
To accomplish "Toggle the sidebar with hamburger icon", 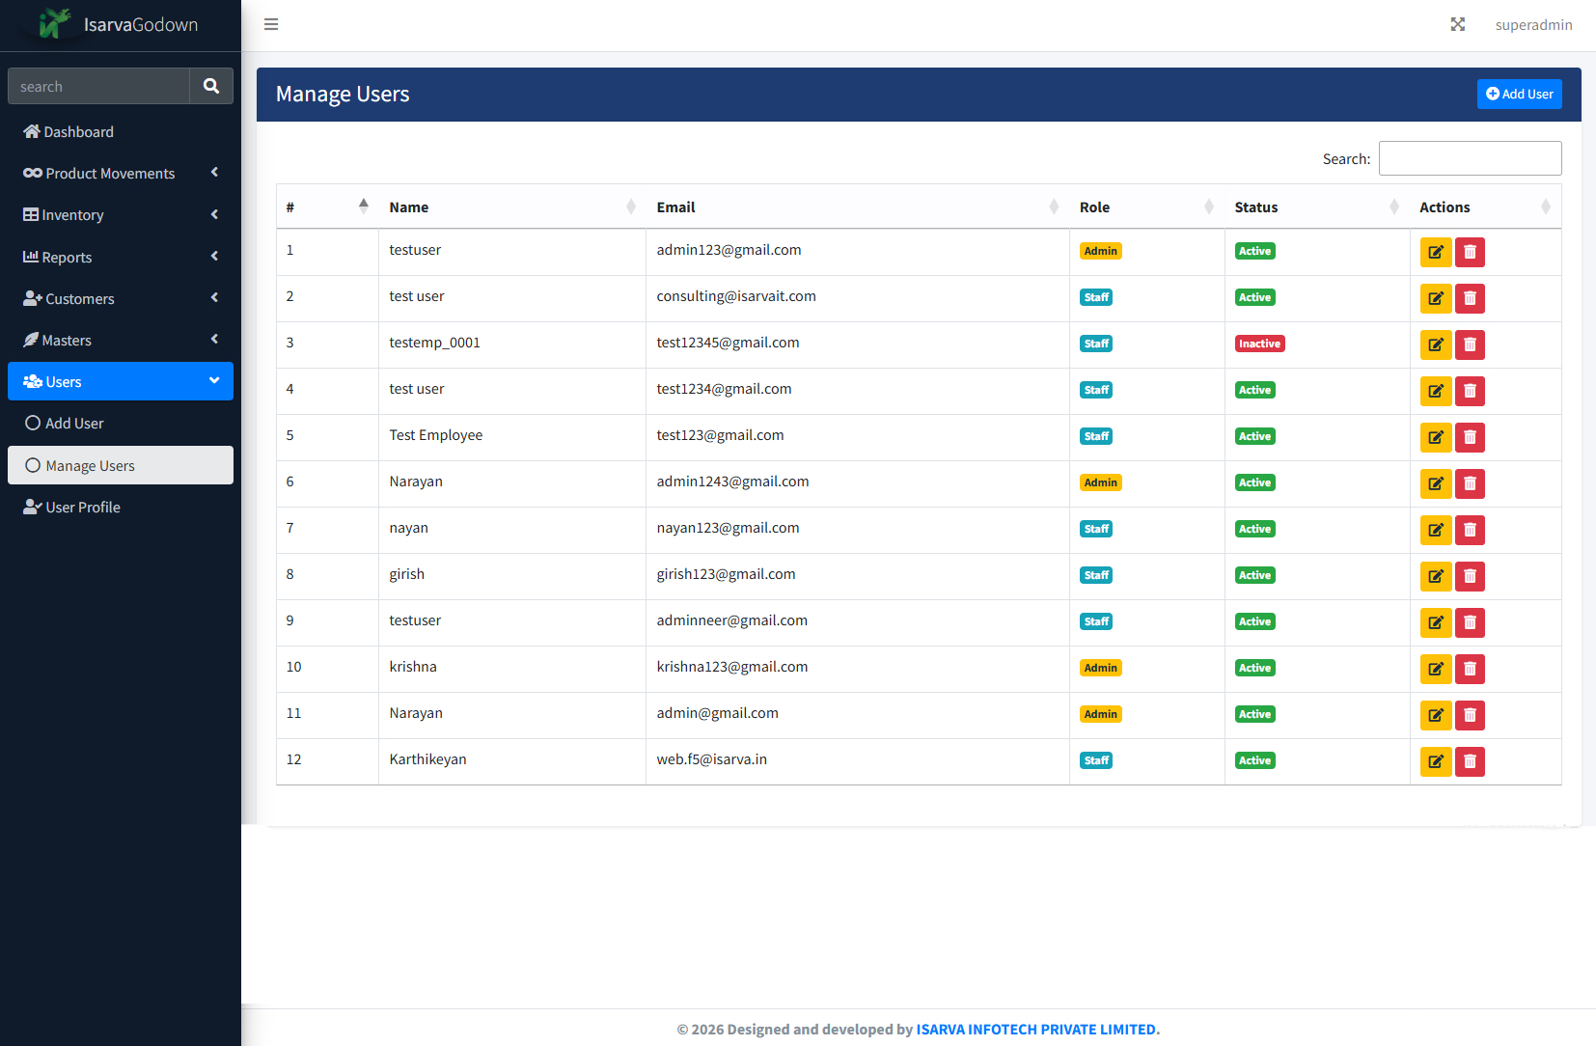I will [271, 25].
